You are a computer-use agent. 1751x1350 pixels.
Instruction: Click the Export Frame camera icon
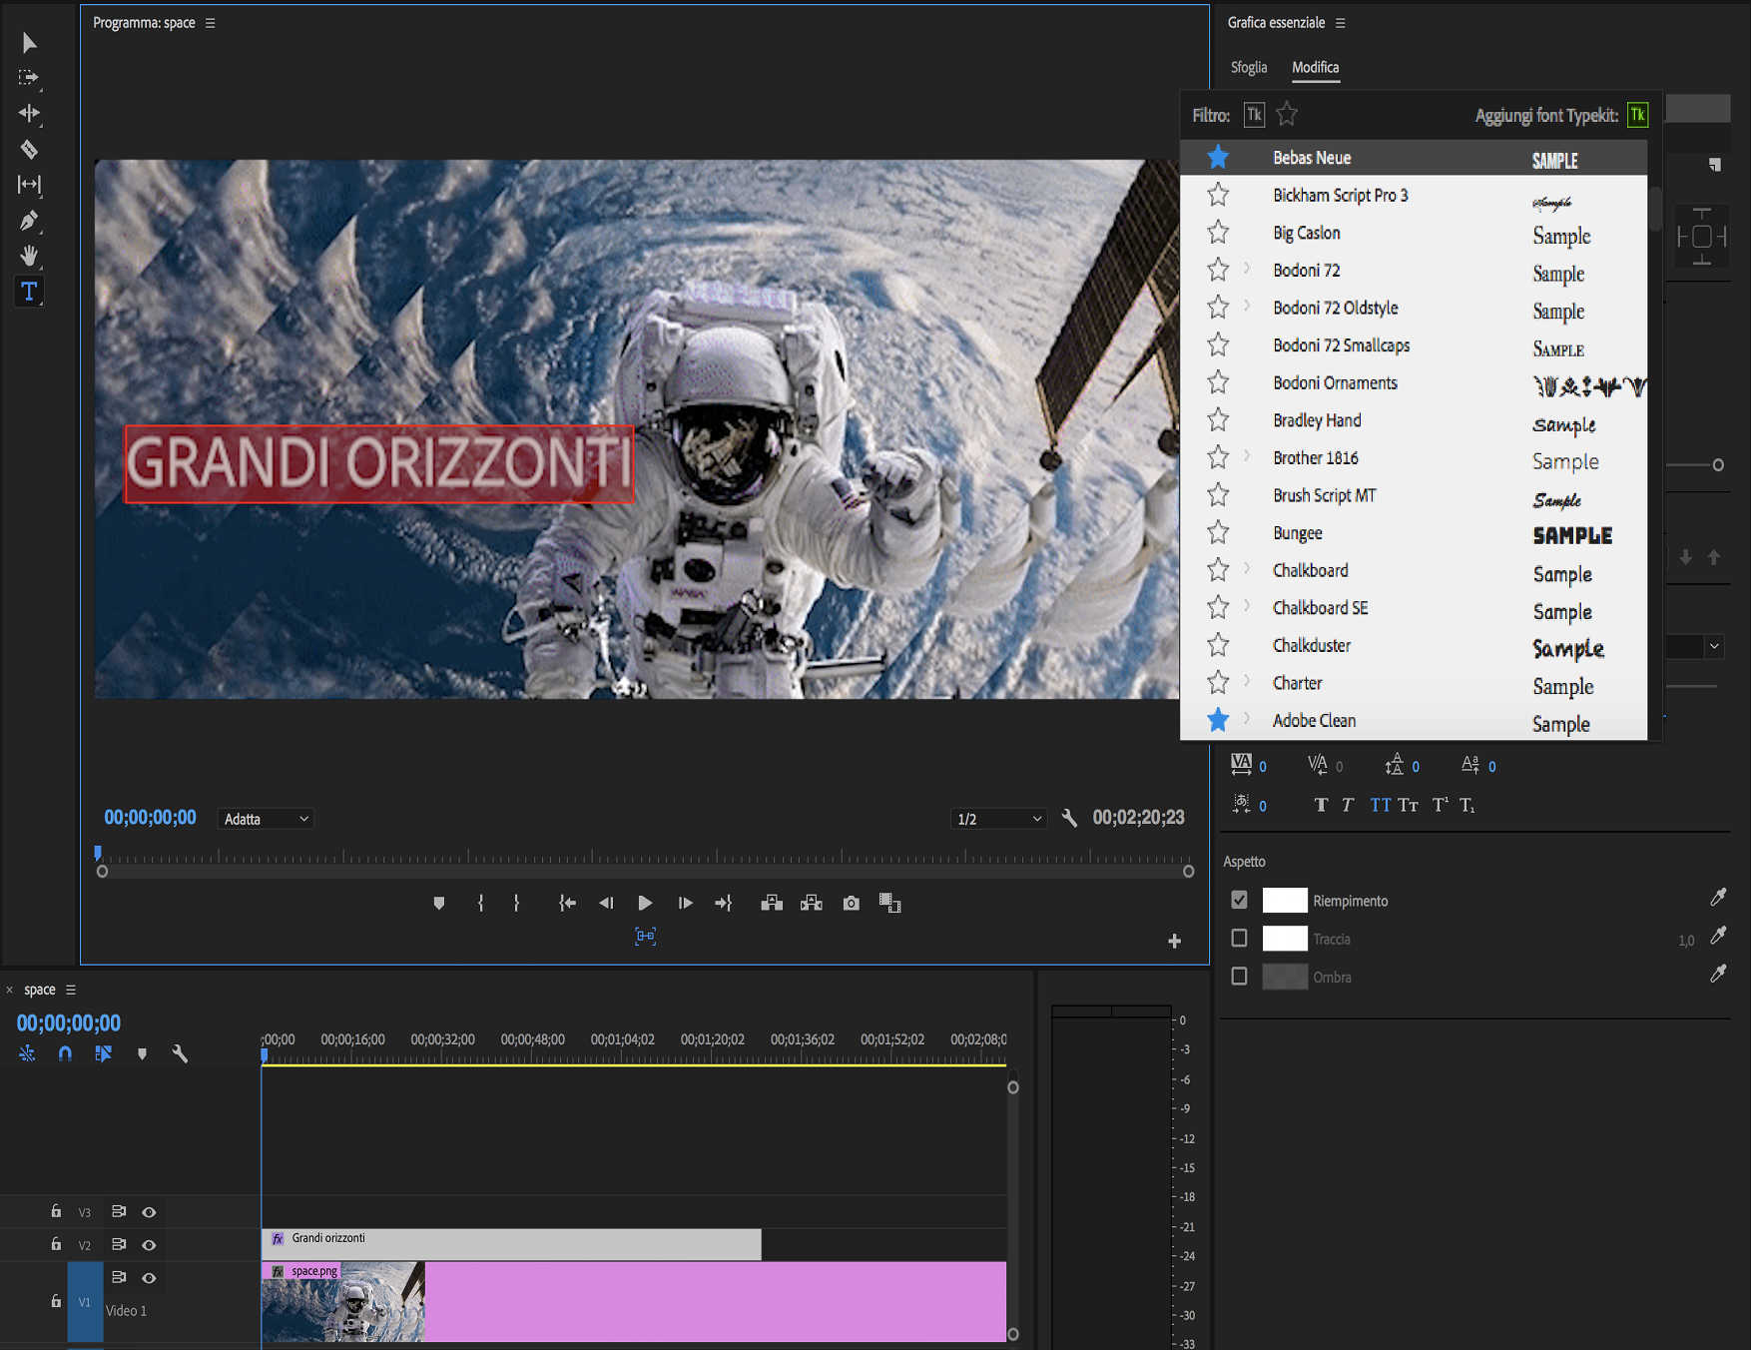(x=851, y=904)
